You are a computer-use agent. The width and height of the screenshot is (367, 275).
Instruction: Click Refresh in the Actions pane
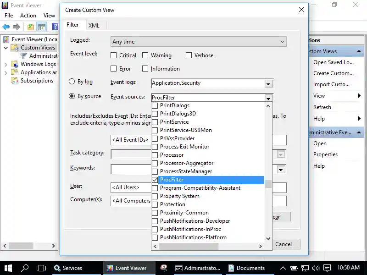tap(322, 107)
